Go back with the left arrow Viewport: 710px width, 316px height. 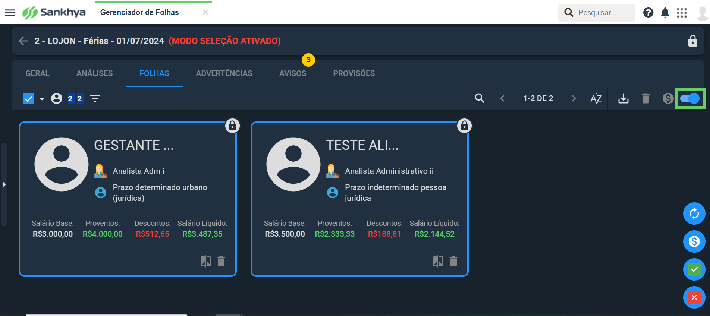coord(23,41)
